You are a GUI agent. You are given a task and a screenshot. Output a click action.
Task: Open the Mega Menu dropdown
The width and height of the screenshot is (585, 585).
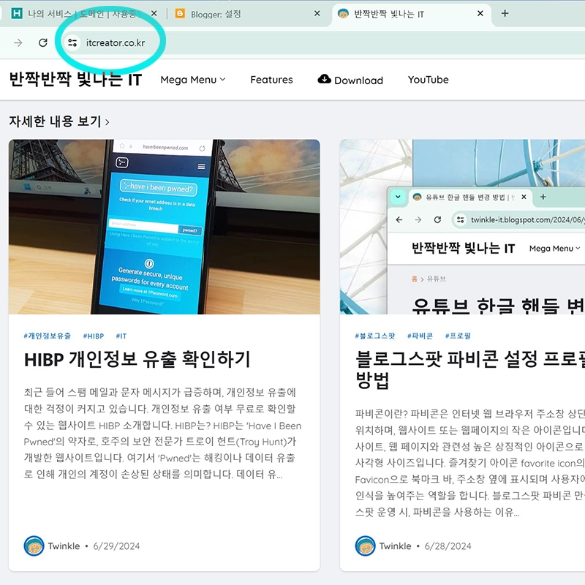tap(192, 80)
